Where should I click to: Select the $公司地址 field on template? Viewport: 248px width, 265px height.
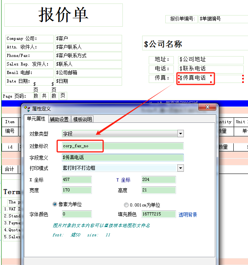coord(211,60)
